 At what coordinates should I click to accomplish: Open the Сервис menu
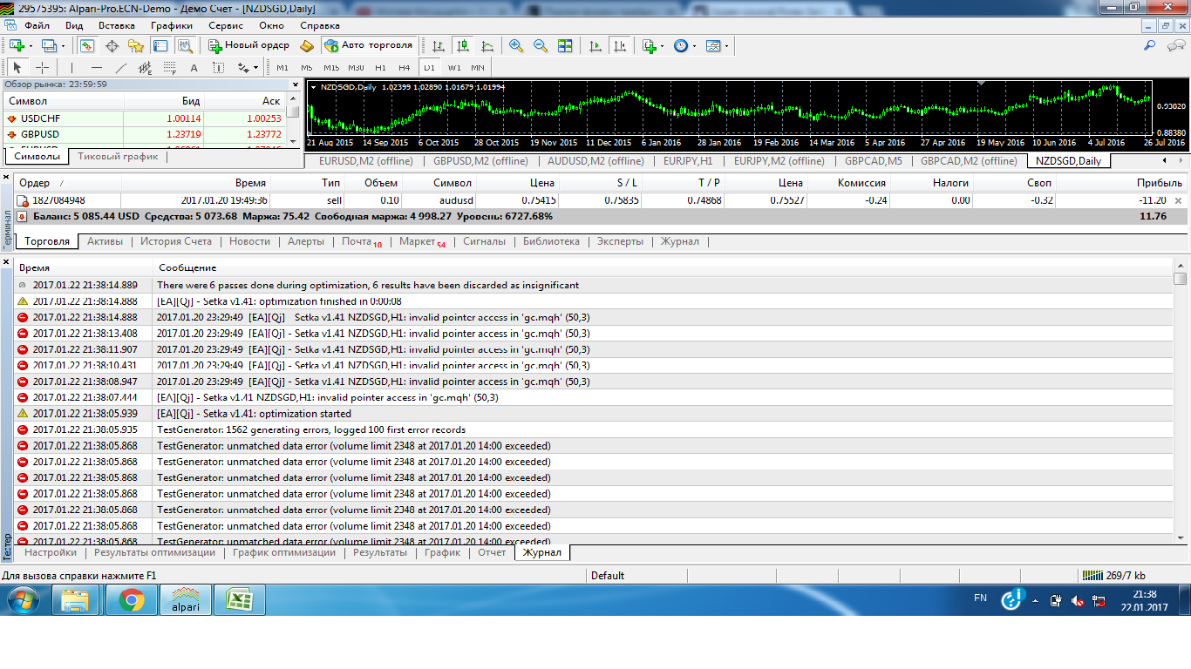[226, 25]
